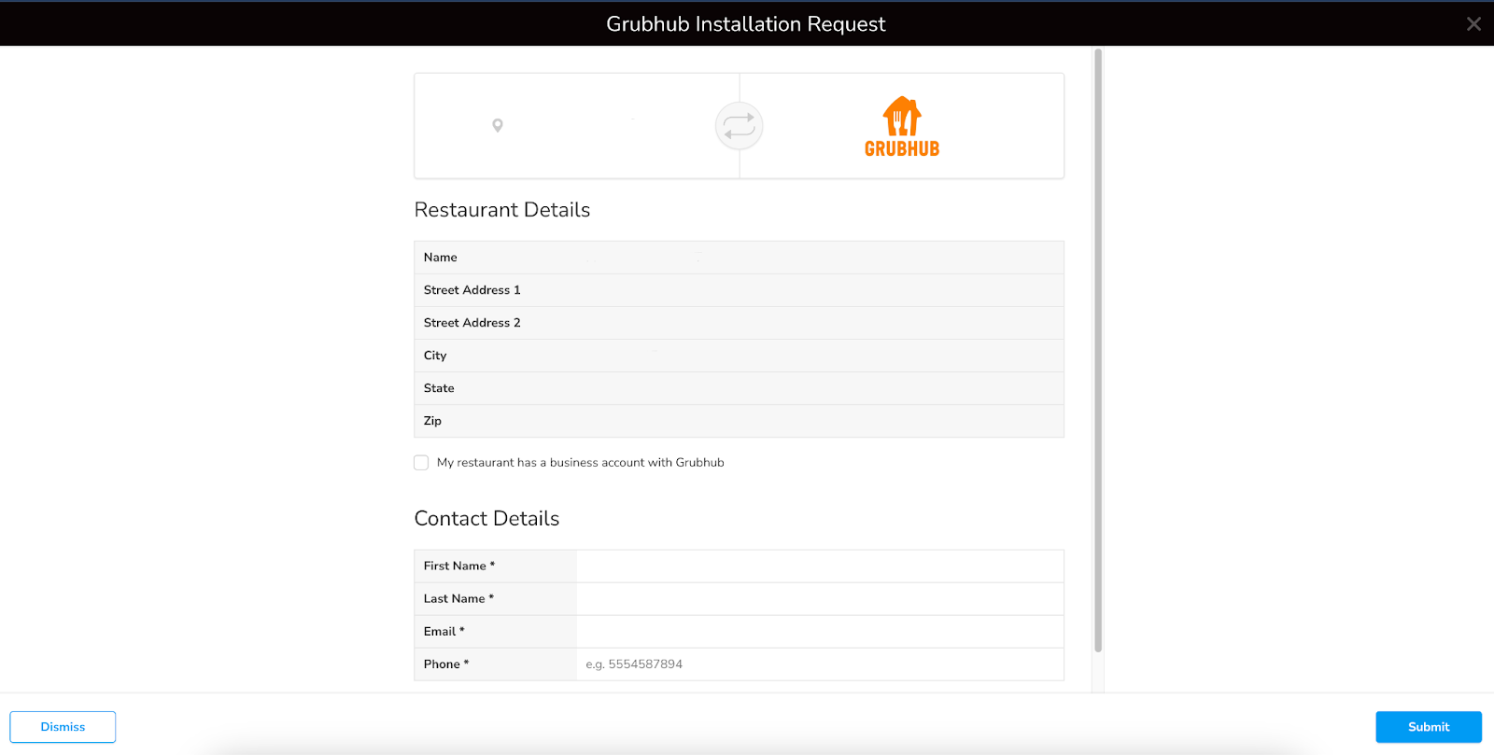Click the Grubhub Installation Request title
Screen dimensions: 1494x755
tap(746, 24)
